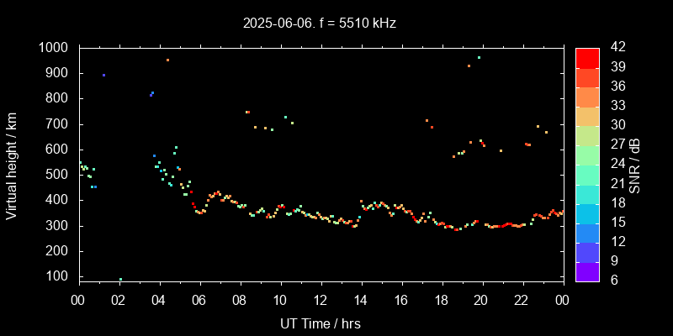Select the orange point near 950 km at 04 UT
Image resolution: width=673 pixels, height=336 pixels.
coord(167,60)
